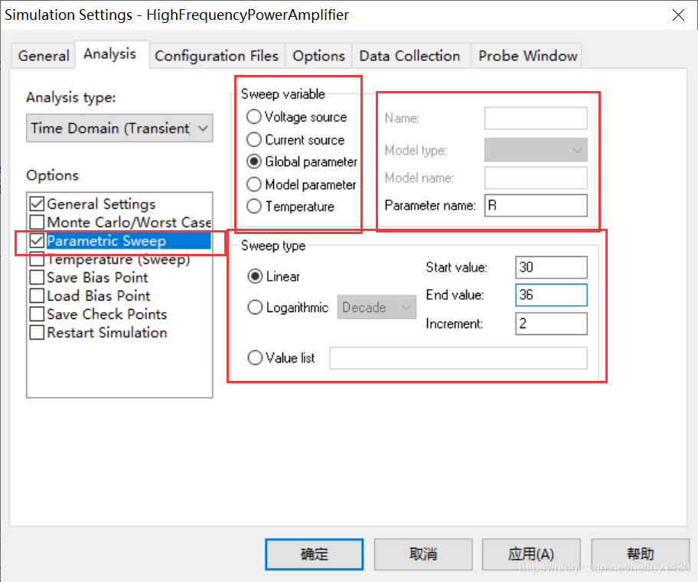Viewport: 698px width, 582px height.
Task: Click the Start value field
Action: 552,268
